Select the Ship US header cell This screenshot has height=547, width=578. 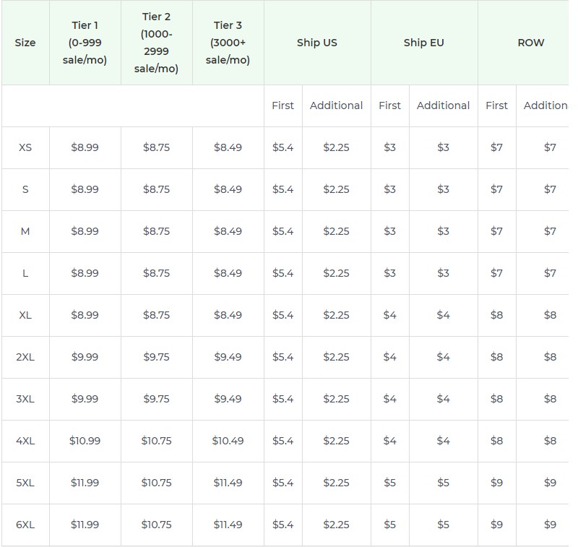317,43
